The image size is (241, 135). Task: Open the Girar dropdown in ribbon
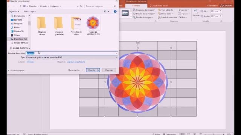pyautogui.click(x=183, y=17)
